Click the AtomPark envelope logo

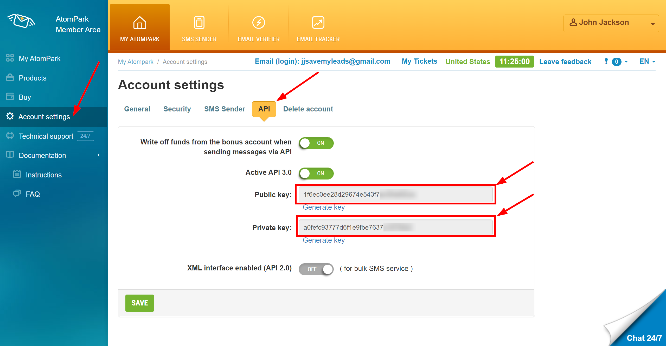coord(21,21)
